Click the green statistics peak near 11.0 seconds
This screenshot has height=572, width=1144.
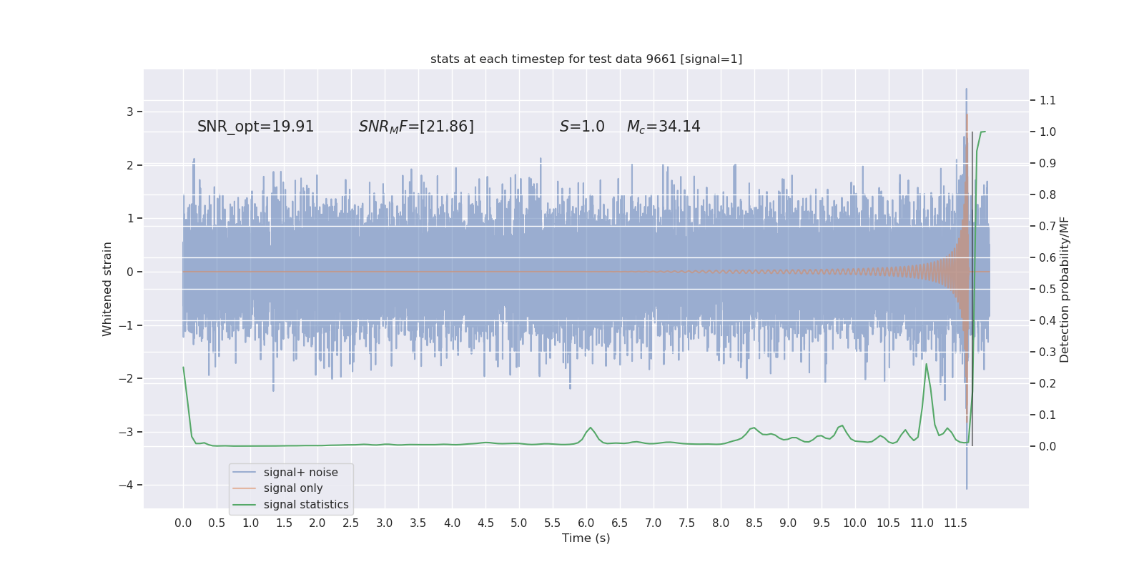point(926,364)
